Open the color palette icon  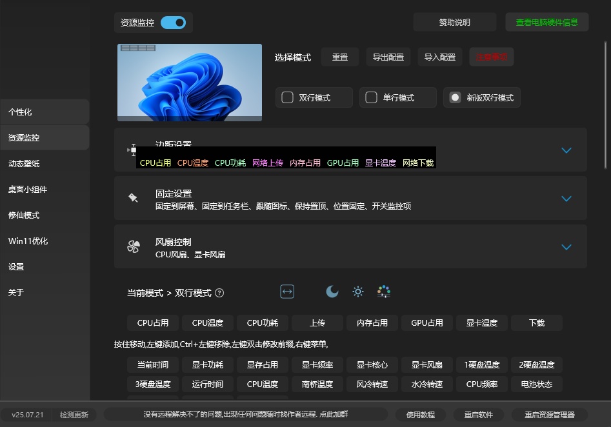[x=384, y=292]
